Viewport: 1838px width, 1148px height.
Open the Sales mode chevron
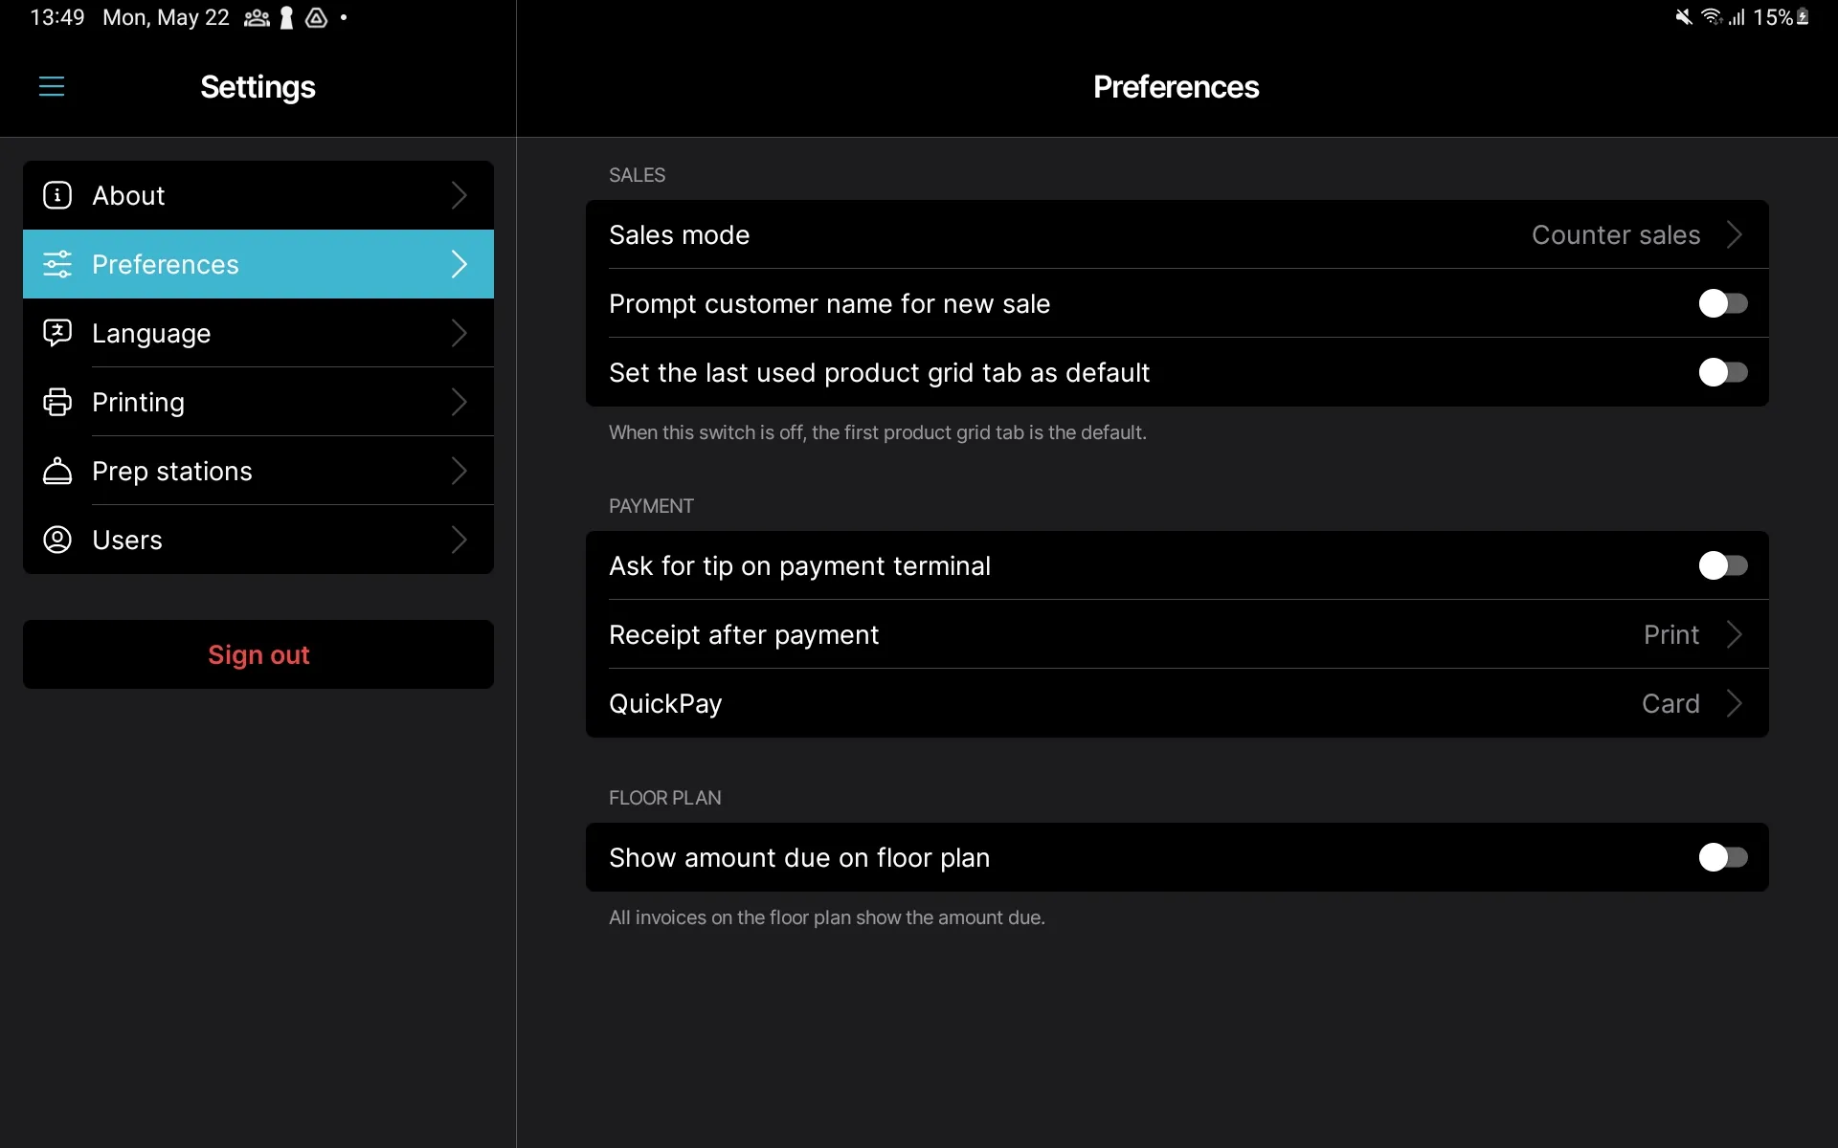coord(1736,234)
